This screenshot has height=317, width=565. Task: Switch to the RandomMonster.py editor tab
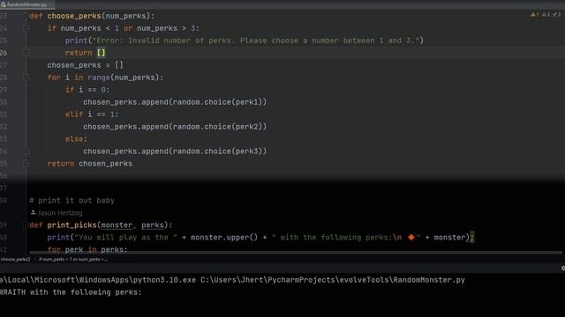coord(26,4)
